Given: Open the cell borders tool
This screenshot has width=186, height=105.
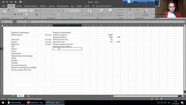Looking at the screenshot, I should 26,14.
